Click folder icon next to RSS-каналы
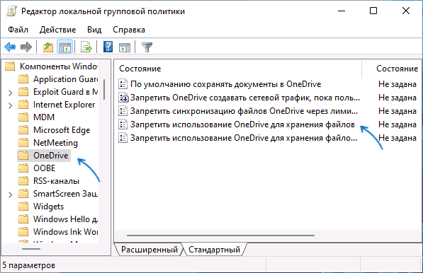 [x=23, y=181]
